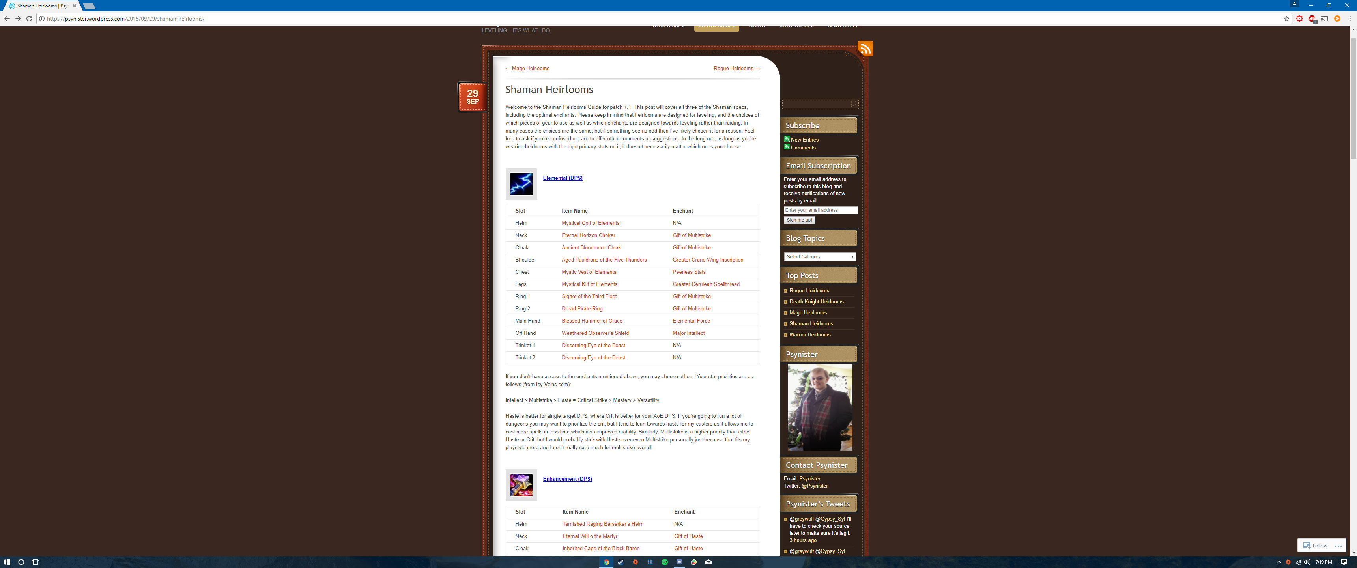1357x568 pixels.
Task: Click the volume speaker tray icon
Action: point(1307,562)
